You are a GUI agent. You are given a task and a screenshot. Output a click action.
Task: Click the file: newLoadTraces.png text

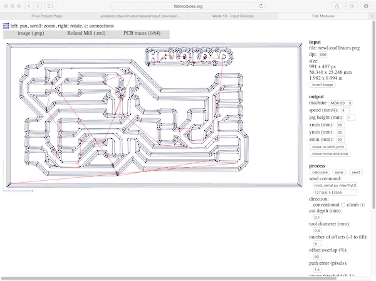pos(334,48)
